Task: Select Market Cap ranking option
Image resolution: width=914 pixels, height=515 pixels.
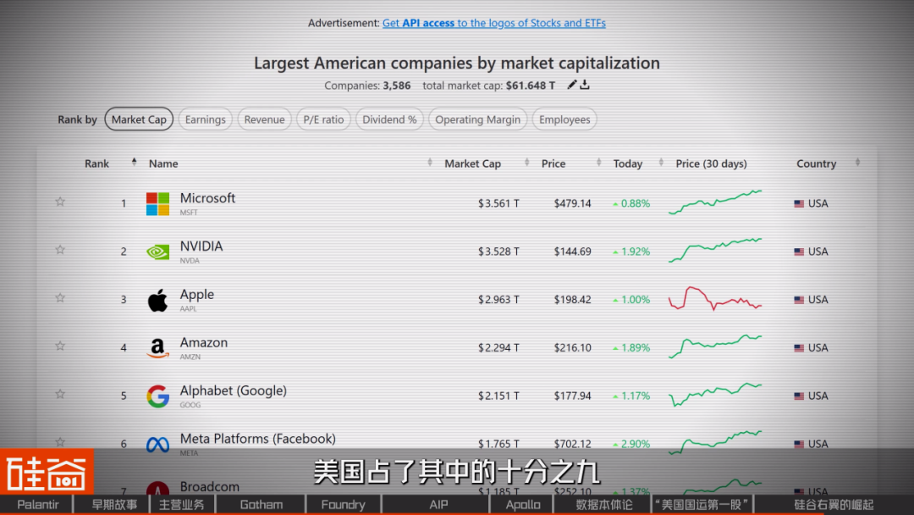Action: coord(139,119)
